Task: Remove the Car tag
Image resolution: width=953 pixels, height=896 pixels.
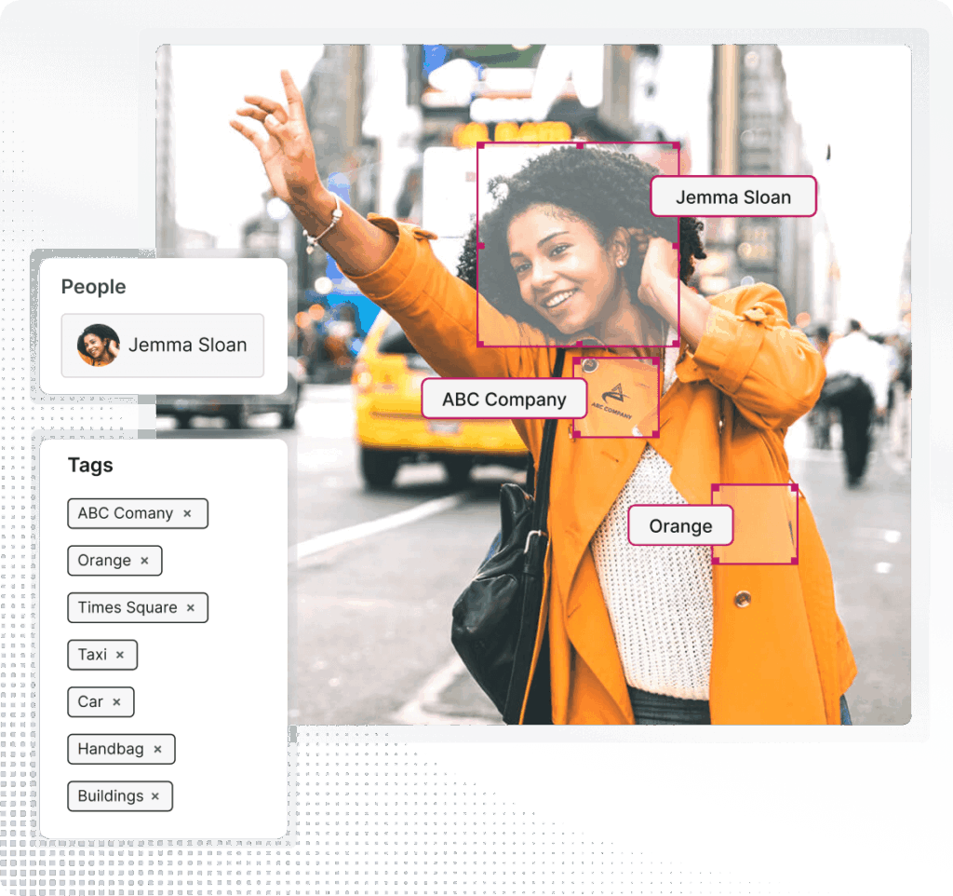Action: [116, 702]
